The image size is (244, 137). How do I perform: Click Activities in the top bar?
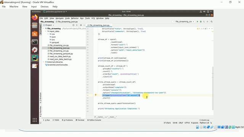pyautogui.click(x=36, y=12)
